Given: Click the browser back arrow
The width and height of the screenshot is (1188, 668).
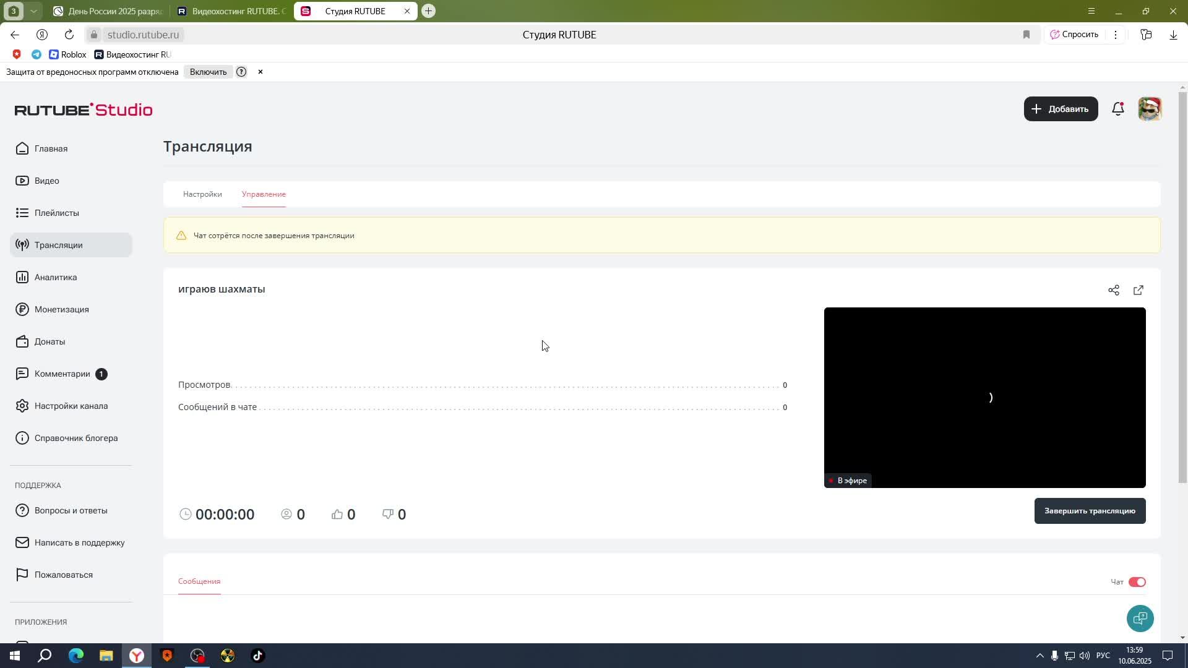Looking at the screenshot, I should pyautogui.click(x=15, y=35).
